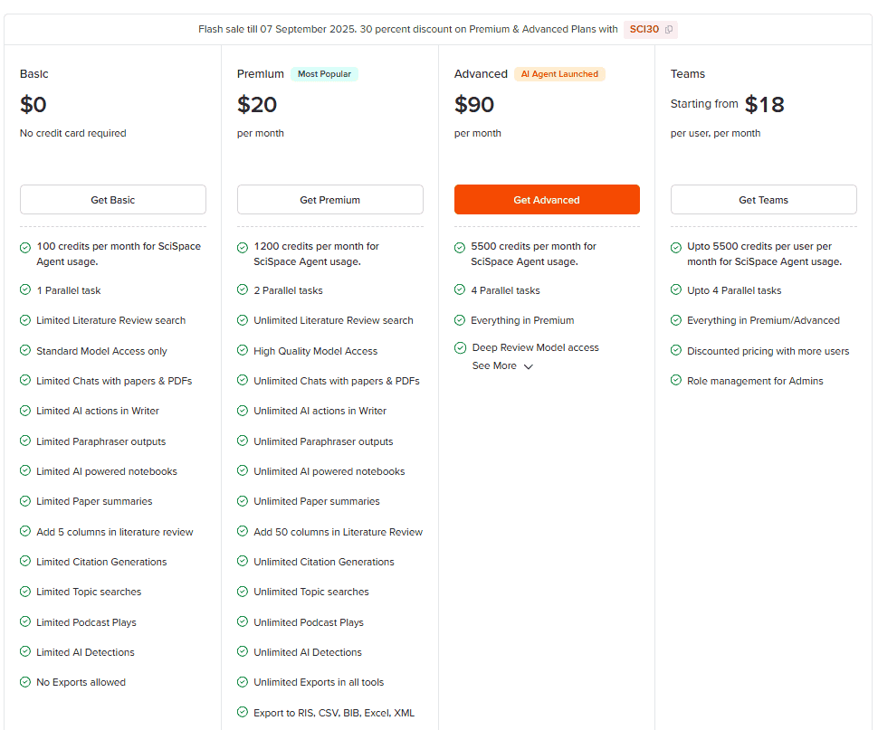Expand See More under Advanced plan
Viewport: 878px width, 730px height.
(494, 366)
